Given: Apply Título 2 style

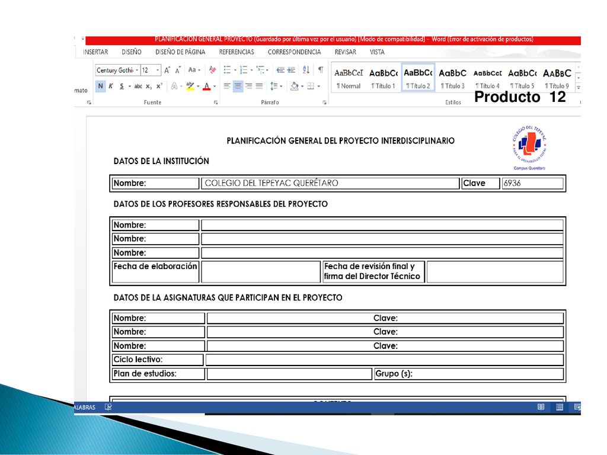Looking at the screenshot, I should (x=418, y=78).
